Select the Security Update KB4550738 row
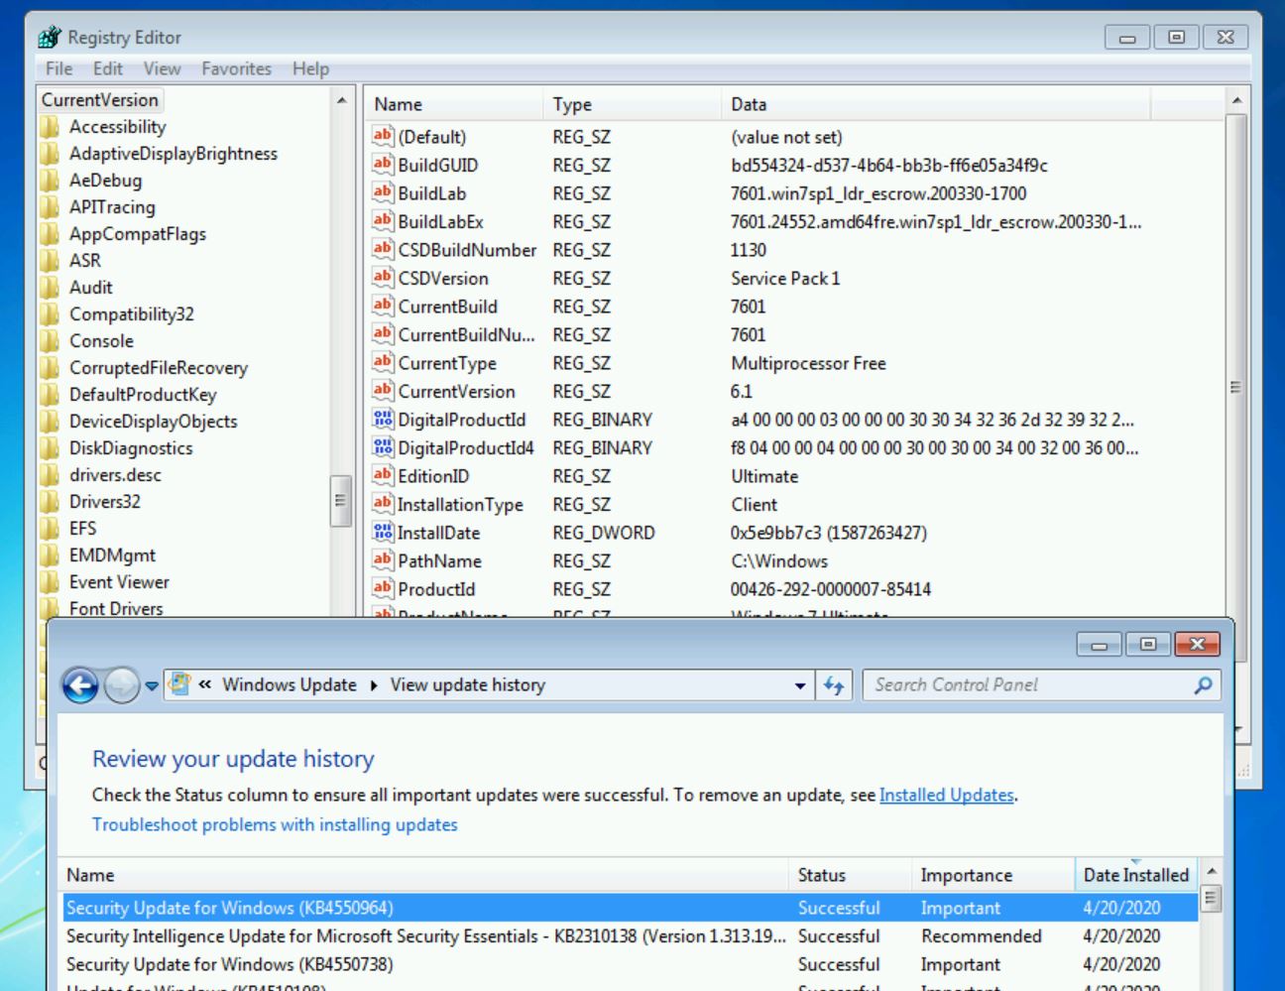This screenshot has width=1285, height=991. (630, 964)
